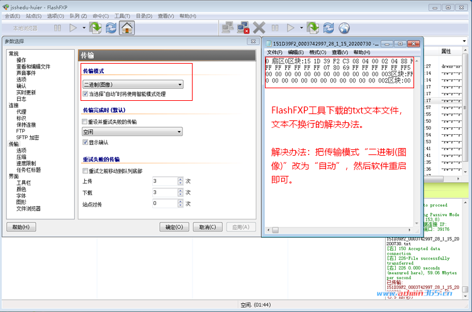This screenshot has height=312, width=472.
Task: Open the 选项(O) menu
Action: point(55,16)
